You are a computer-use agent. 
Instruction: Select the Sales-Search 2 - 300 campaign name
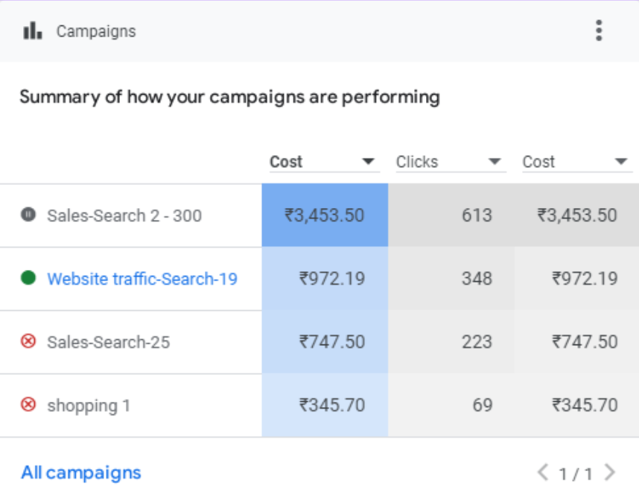tap(124, 215)
